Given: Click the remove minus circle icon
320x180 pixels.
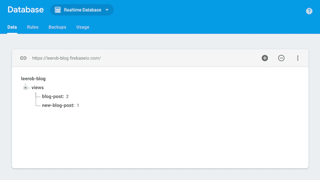Looking at the screenshot, I should 281,58.
